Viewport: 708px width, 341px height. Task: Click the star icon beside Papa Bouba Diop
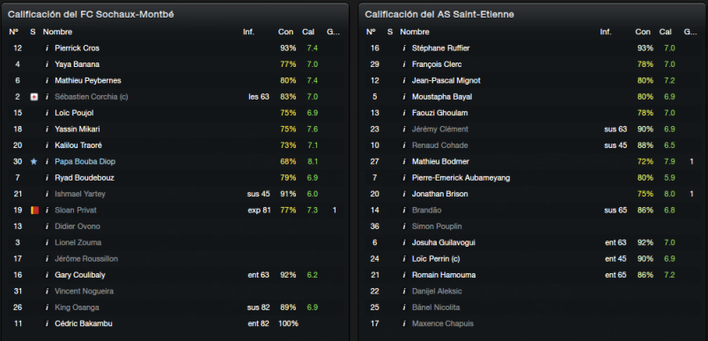click(x=33, y=161)
